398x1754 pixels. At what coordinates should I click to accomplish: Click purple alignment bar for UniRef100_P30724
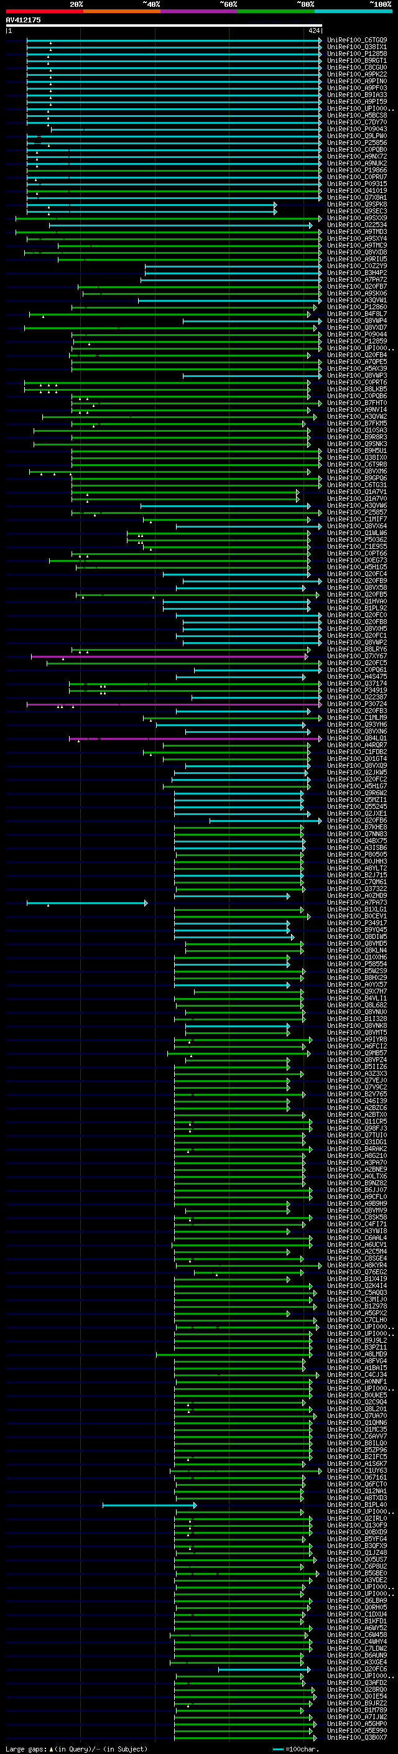[x=174, y=704]
